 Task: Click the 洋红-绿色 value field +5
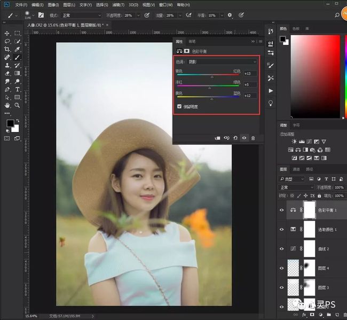tap(250, 84)
